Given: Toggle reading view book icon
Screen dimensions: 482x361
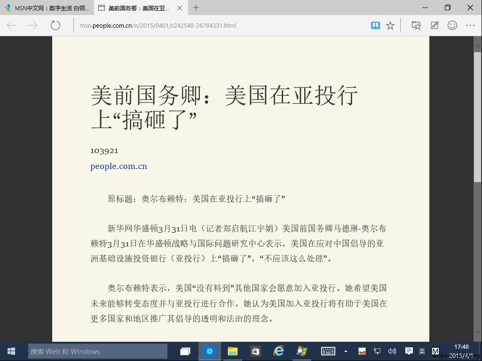Looking at the screenshot, I should (375, 25).
